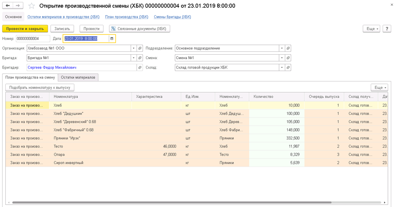Select the Остатки материалов tab
396x207 pixels.
click(x=78, y=78)
